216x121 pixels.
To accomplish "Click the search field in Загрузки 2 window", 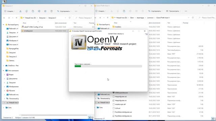I will coord(83,18).
